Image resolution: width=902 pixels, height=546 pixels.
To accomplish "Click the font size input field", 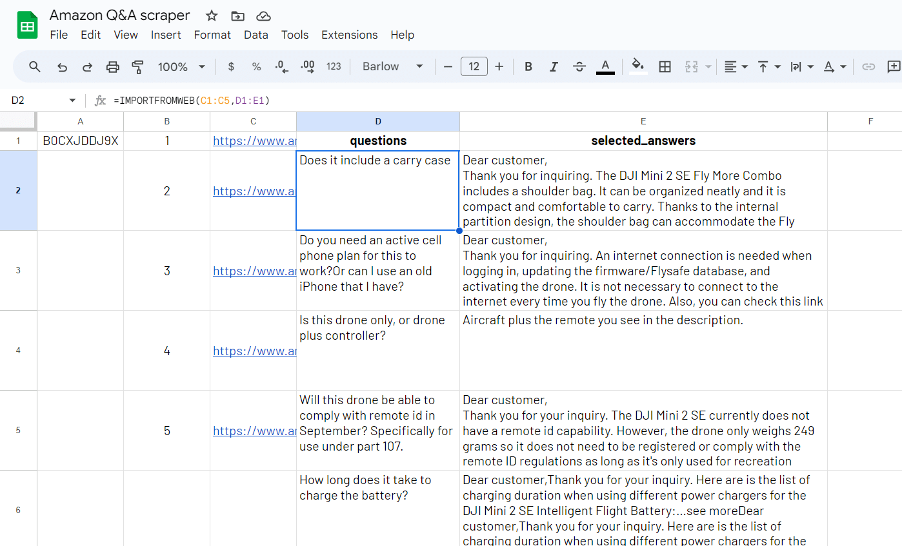I will click(x=474, y=66).
